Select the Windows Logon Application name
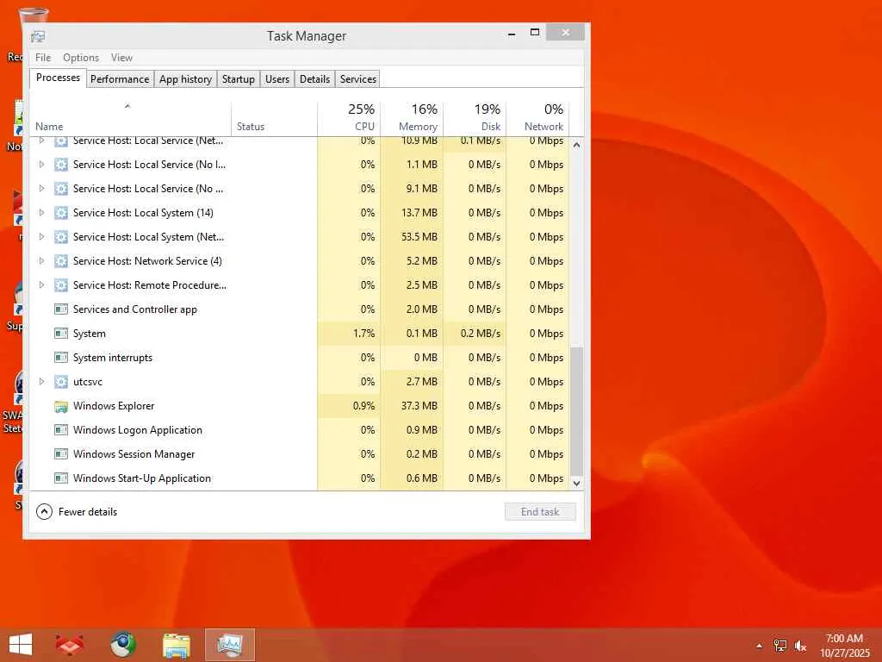The height and width of the screenshot is (662, 882). point(138,430)
